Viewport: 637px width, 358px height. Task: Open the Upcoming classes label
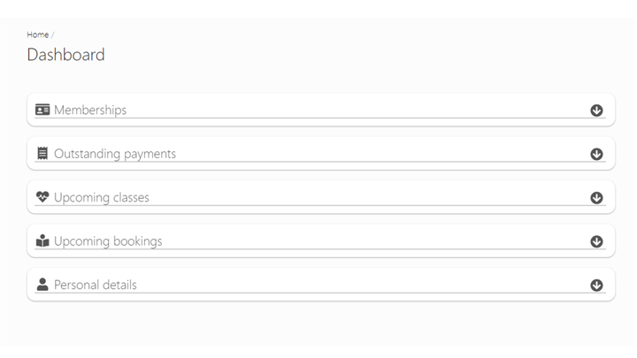click(102, 198)
